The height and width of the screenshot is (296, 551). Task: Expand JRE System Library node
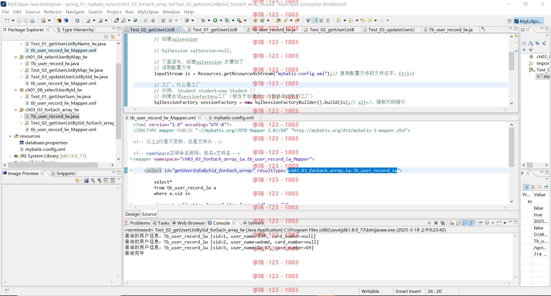[x=10, y=156]
